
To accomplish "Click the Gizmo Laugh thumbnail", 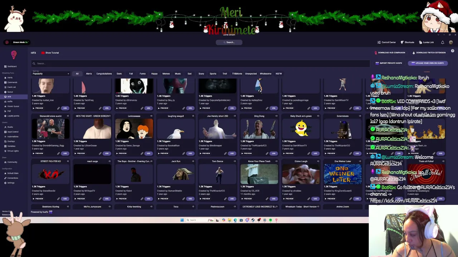I will click(x=301, y=174).
